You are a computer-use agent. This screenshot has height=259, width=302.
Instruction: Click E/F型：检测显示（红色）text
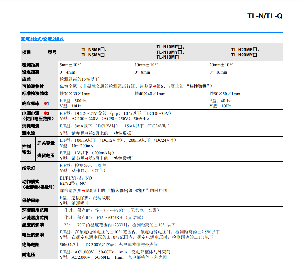pyautogui.click(x=84, y=165)
